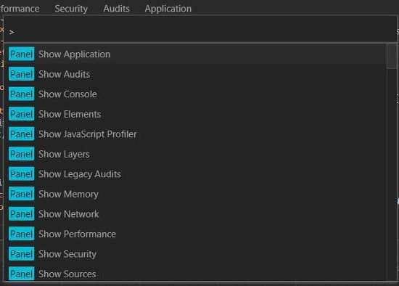Pick the Show Security command

(x=195, y=254)
